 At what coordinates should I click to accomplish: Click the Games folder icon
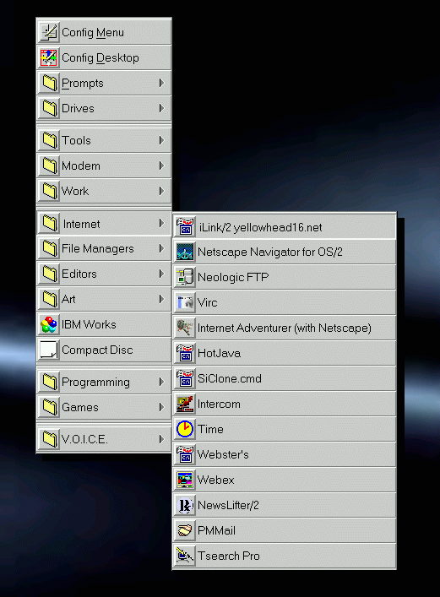tap(50, 407)
